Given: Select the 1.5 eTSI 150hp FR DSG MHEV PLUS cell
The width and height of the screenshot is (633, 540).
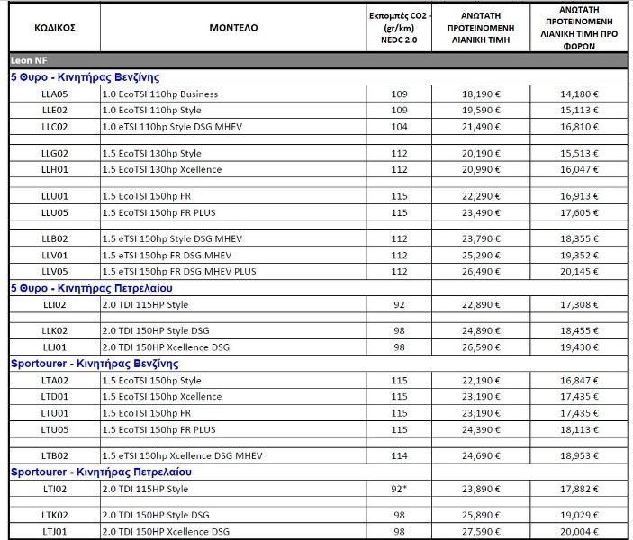Looking at the screenshot, I should (233, 272).
